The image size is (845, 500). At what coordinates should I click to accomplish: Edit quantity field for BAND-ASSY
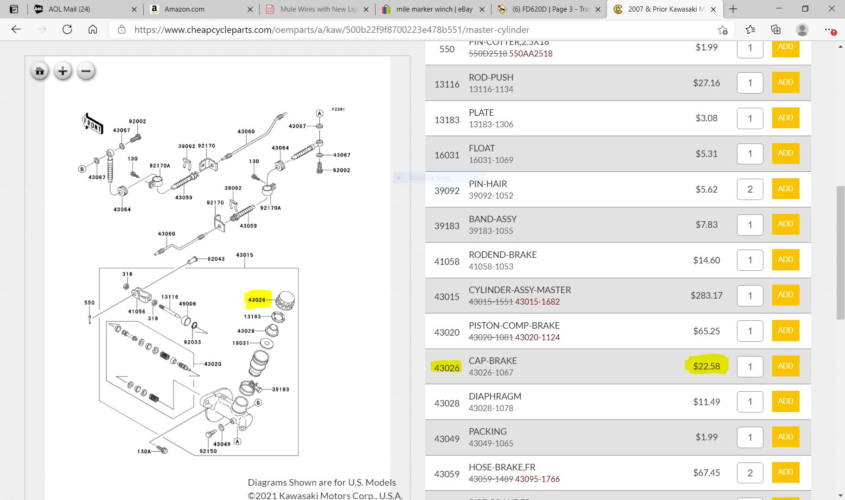pyautogui.click(x=750, y=225)
